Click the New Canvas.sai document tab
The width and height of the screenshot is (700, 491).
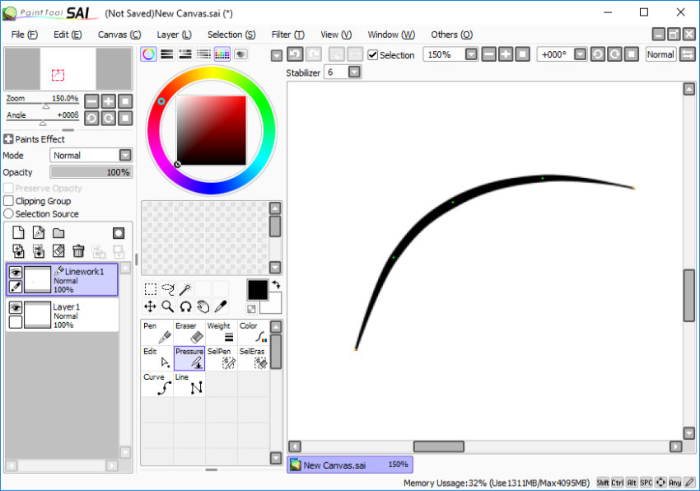[x=348, y=465]
